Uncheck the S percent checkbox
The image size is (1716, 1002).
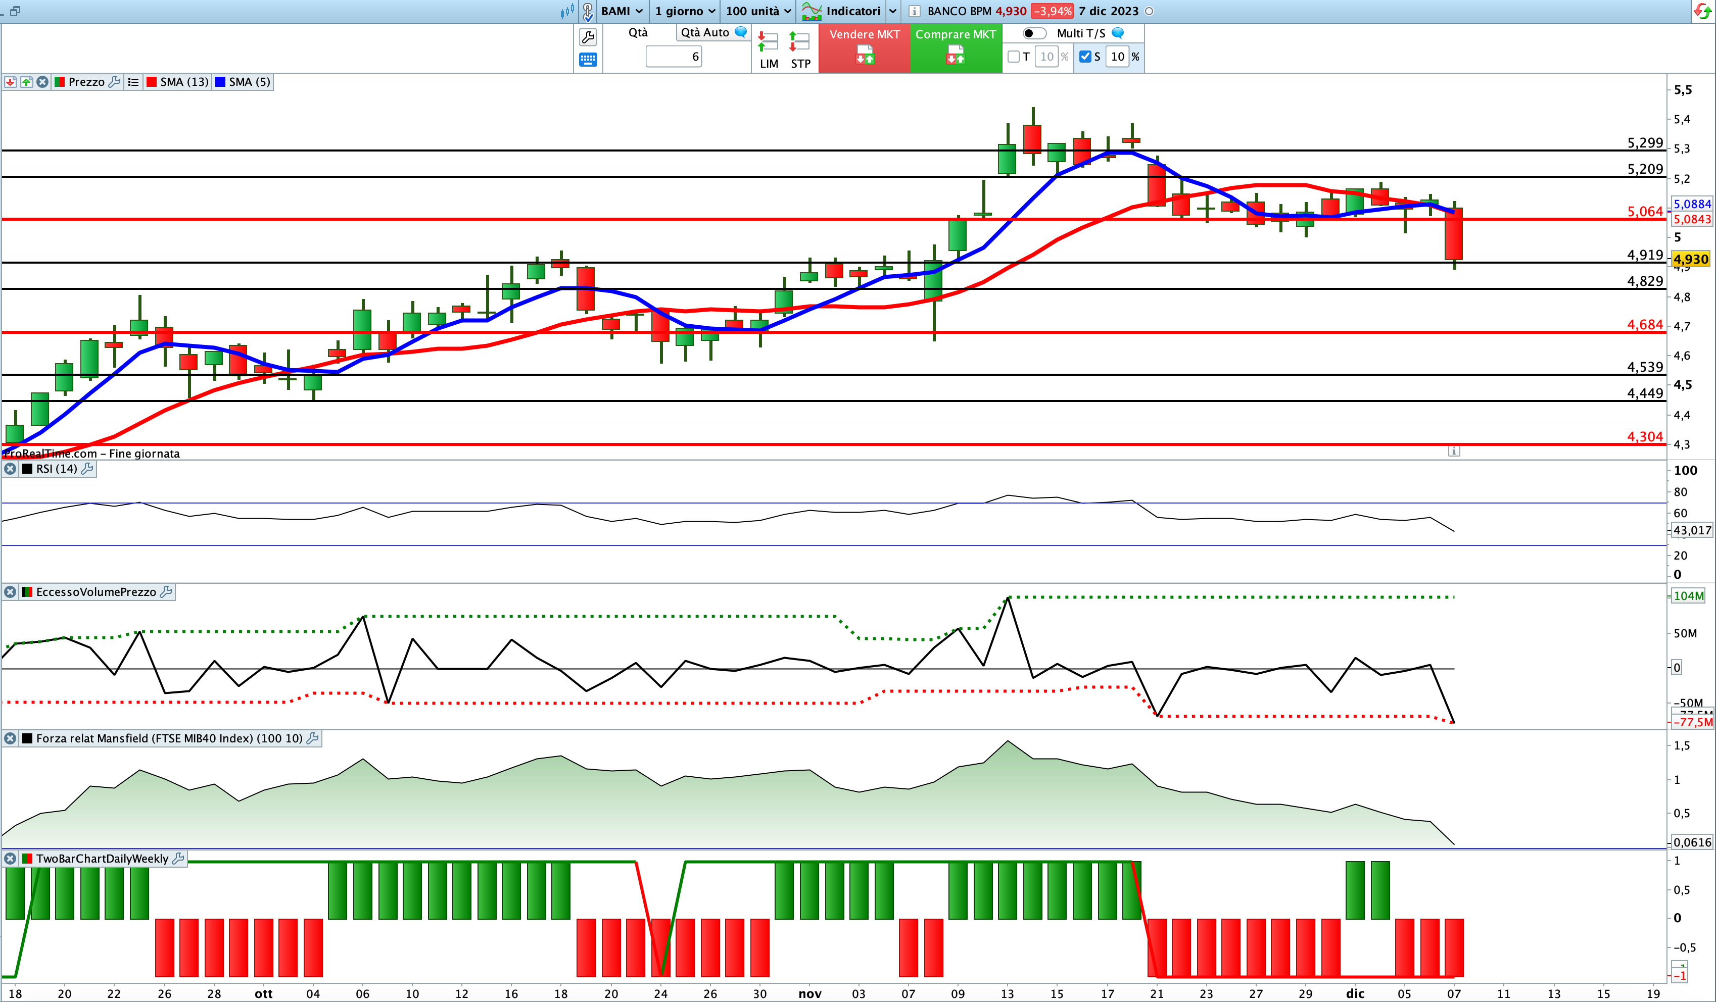[1085, 57]
